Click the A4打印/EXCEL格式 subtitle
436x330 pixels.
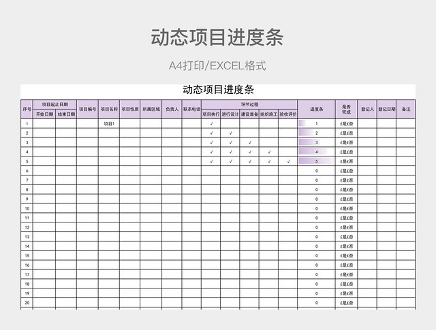pyautogui.click(x=217, y=66)
